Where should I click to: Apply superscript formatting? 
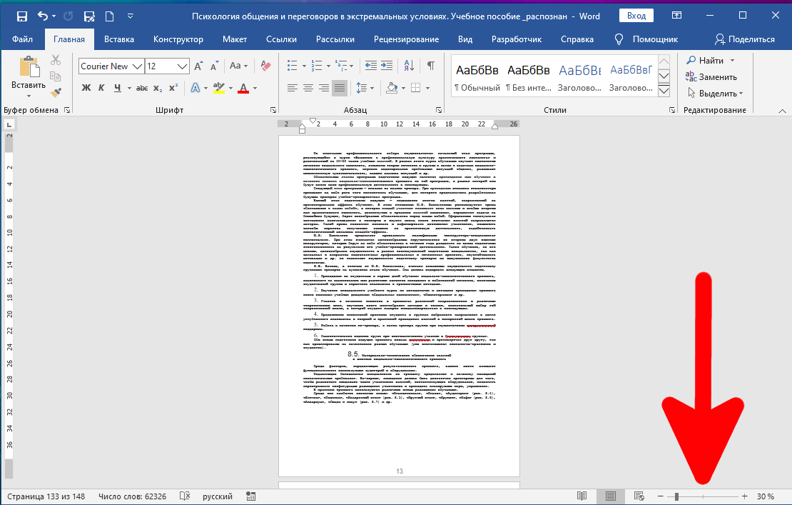173,88
